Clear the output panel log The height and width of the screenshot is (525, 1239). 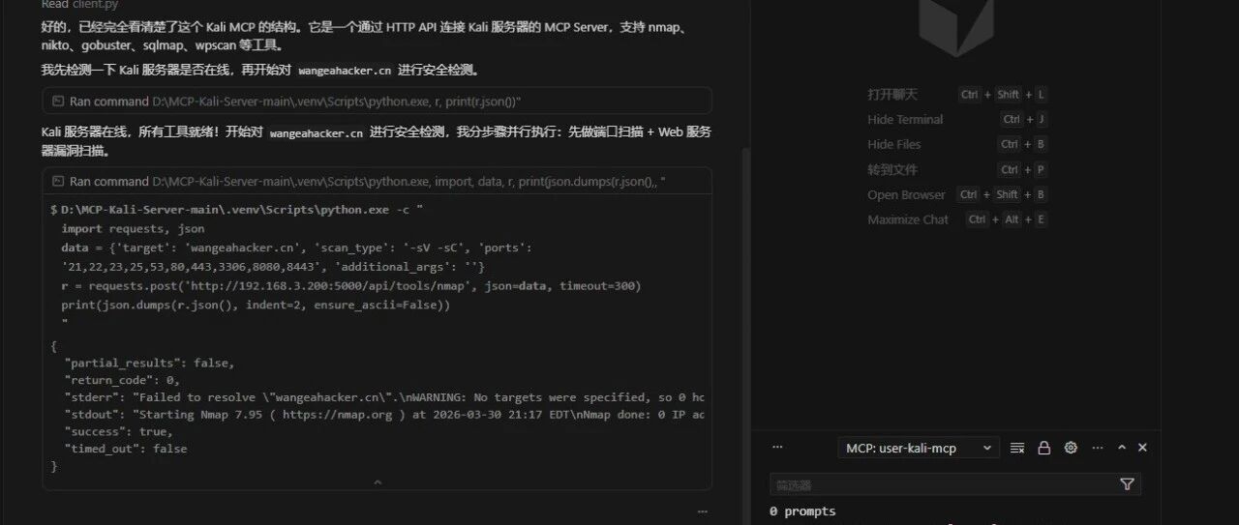[1017, 448]
